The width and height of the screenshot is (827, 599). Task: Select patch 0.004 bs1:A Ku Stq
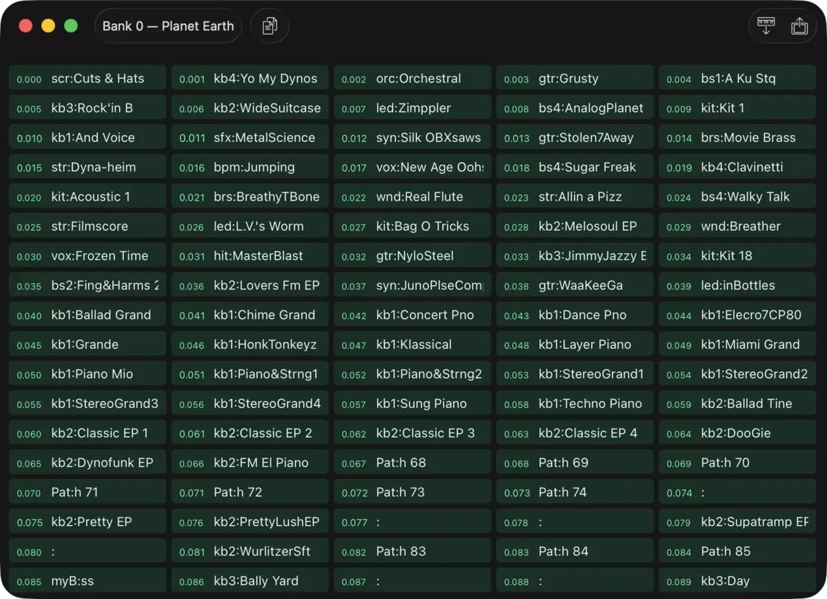(738, 79)
